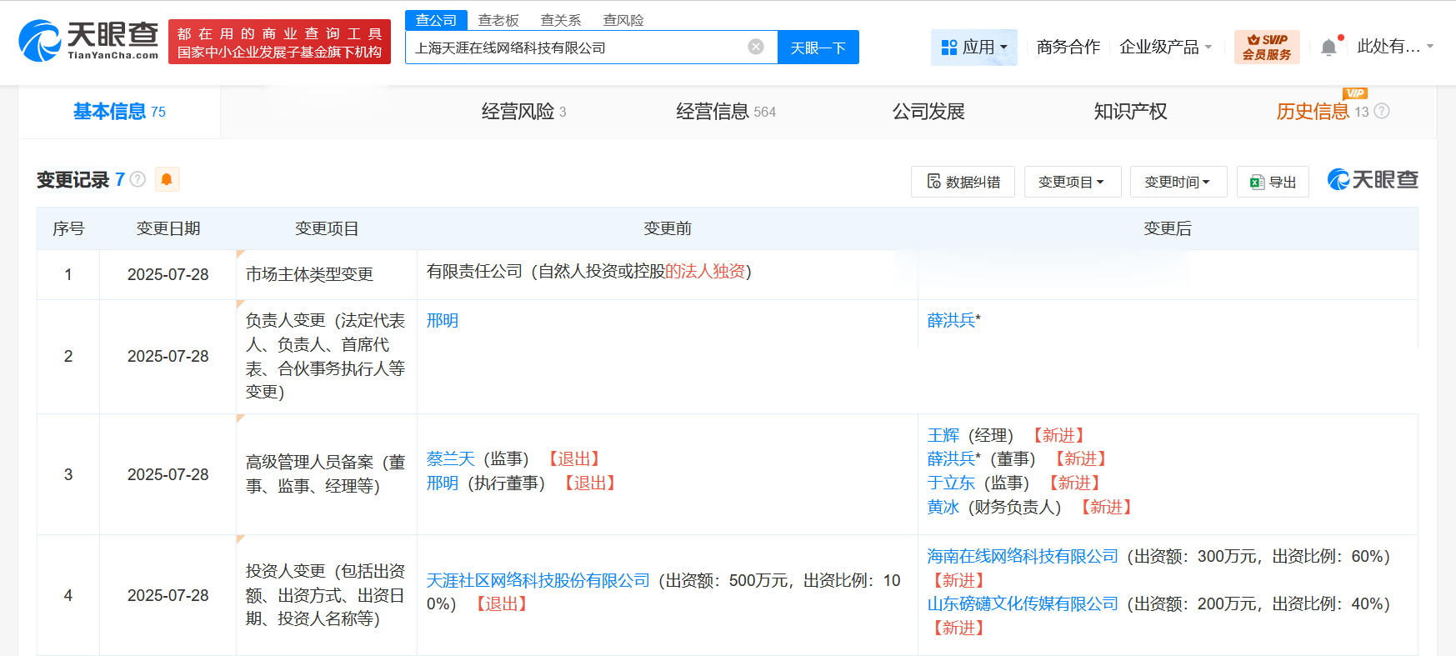Select the 查公司 search tab
Image resolution: width=1456 pixels, height=656 pixels.
tap(436, 20)
